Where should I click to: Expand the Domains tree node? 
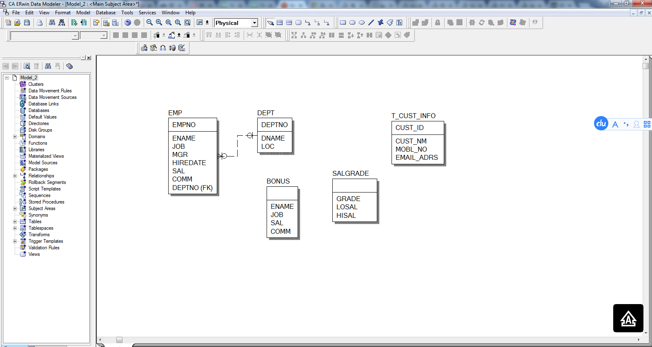click(x=15, y=137)
